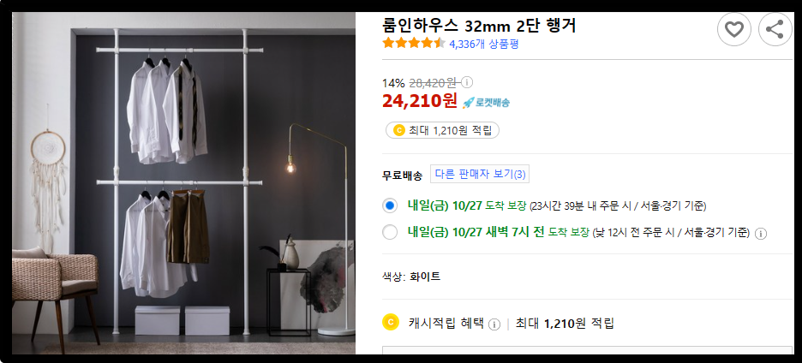Click the heart wishlist icon

734,30
